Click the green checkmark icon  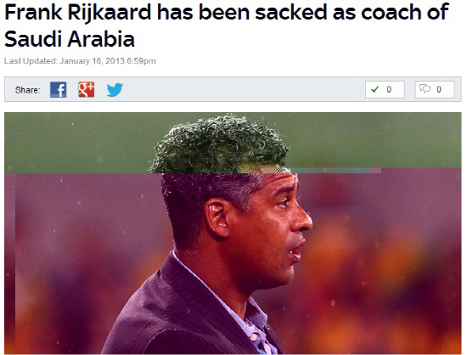coord(375,89)
